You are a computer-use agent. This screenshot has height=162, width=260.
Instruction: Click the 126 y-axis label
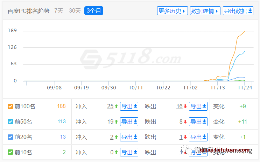(x=12, y=47)
